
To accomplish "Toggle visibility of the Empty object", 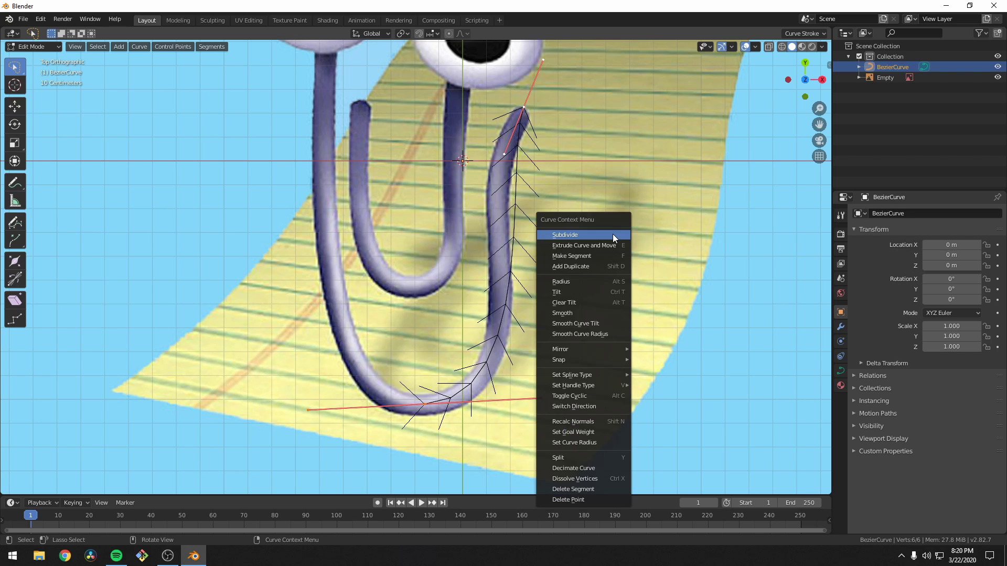I will pyautogui.click(x=998, y=77).
